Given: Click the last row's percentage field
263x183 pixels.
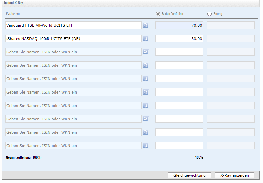Looking at the screenshot, I should coord(179,146).
